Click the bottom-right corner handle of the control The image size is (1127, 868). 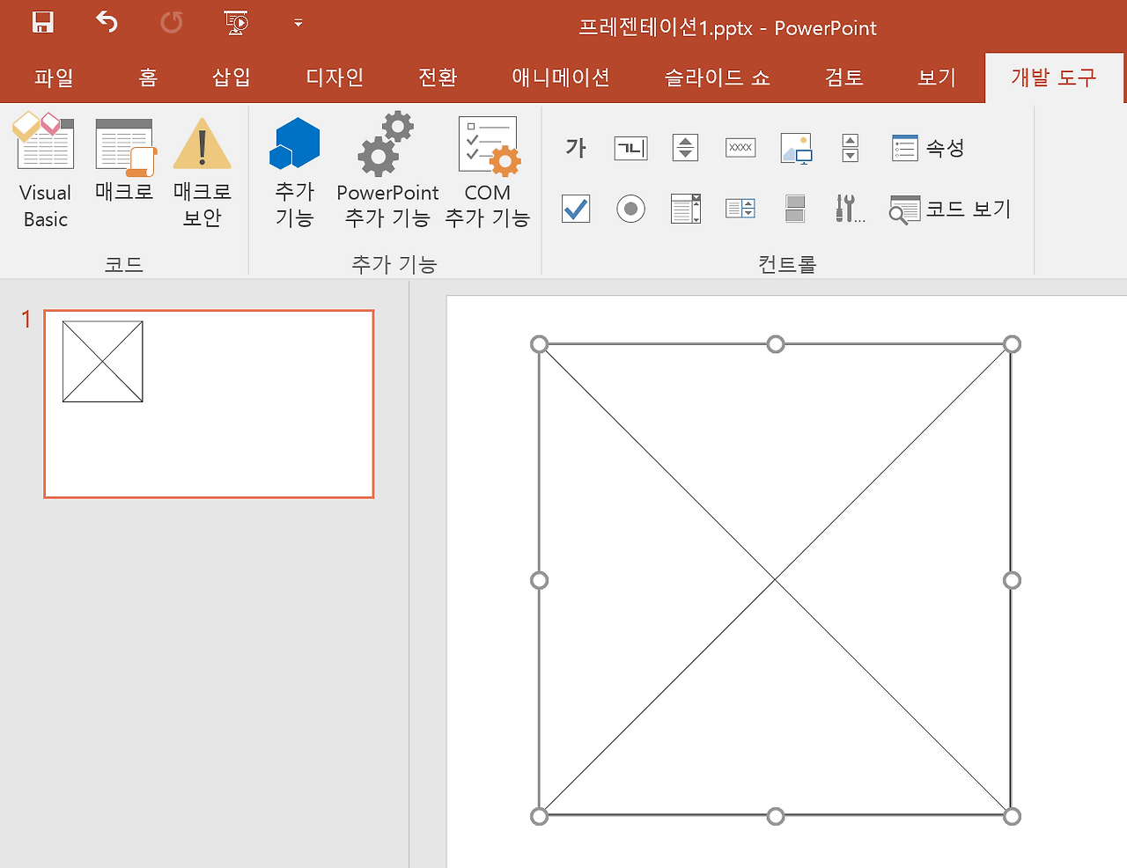1013,817
